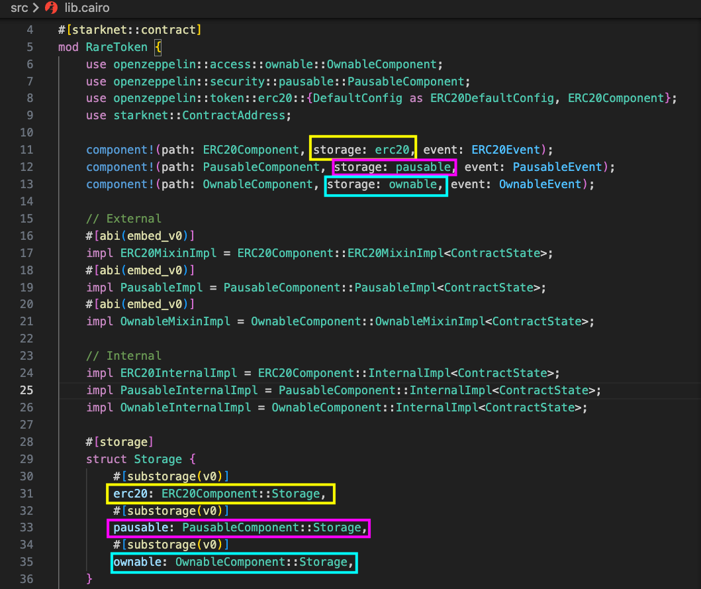Click the RareToken module name
Screen dimensions: 701x589
pos(117,47)
